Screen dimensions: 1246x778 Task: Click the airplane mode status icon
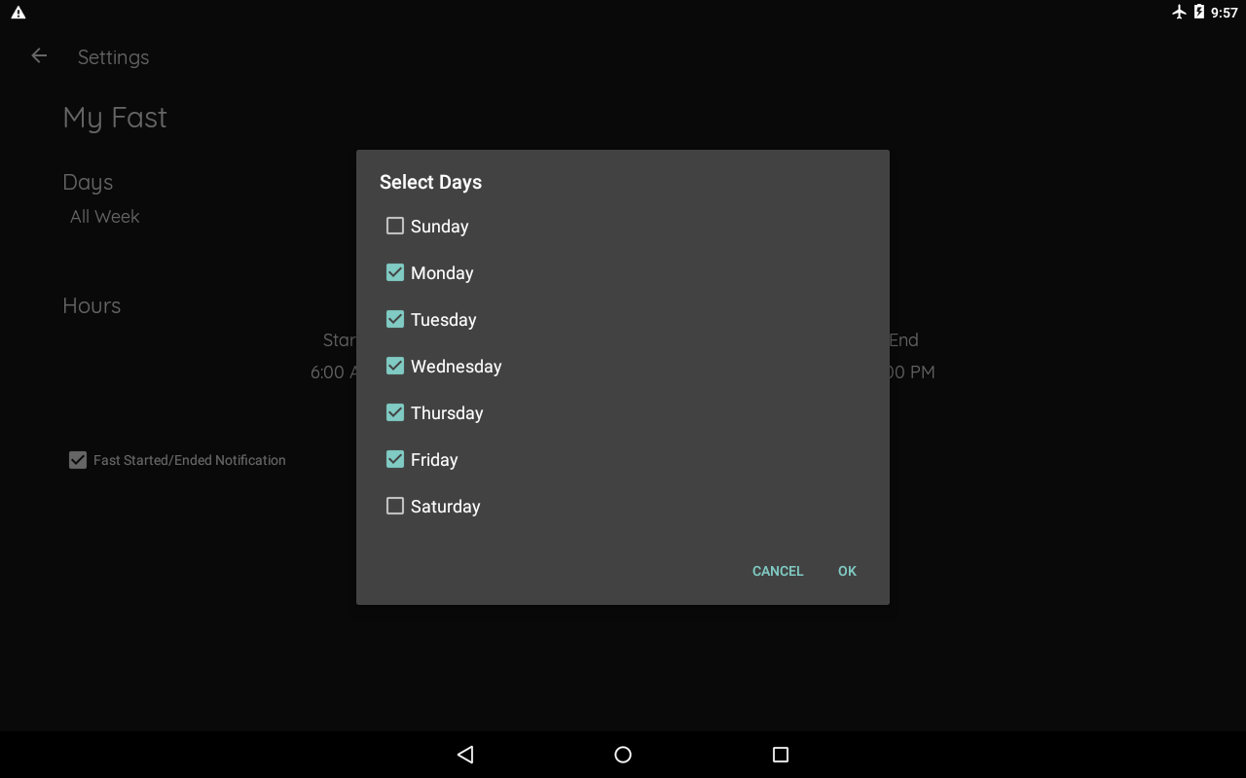(x=1180, y=13)
